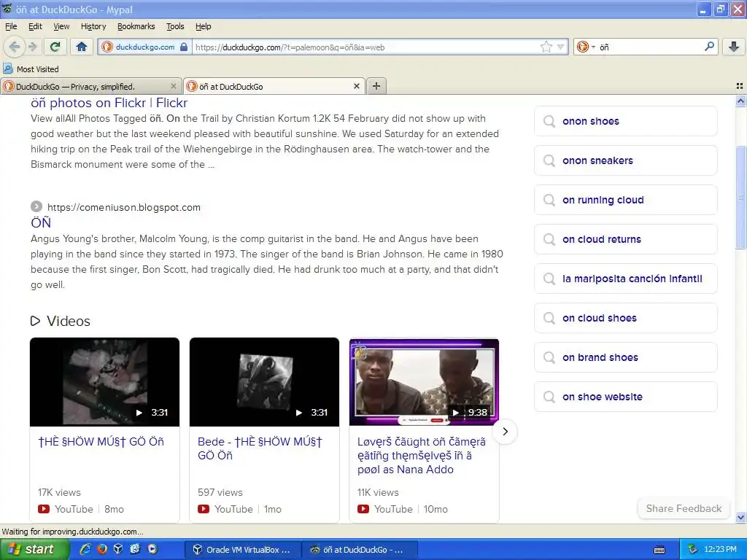
Task: Search related term onon shoes
Action: point(625,121)
